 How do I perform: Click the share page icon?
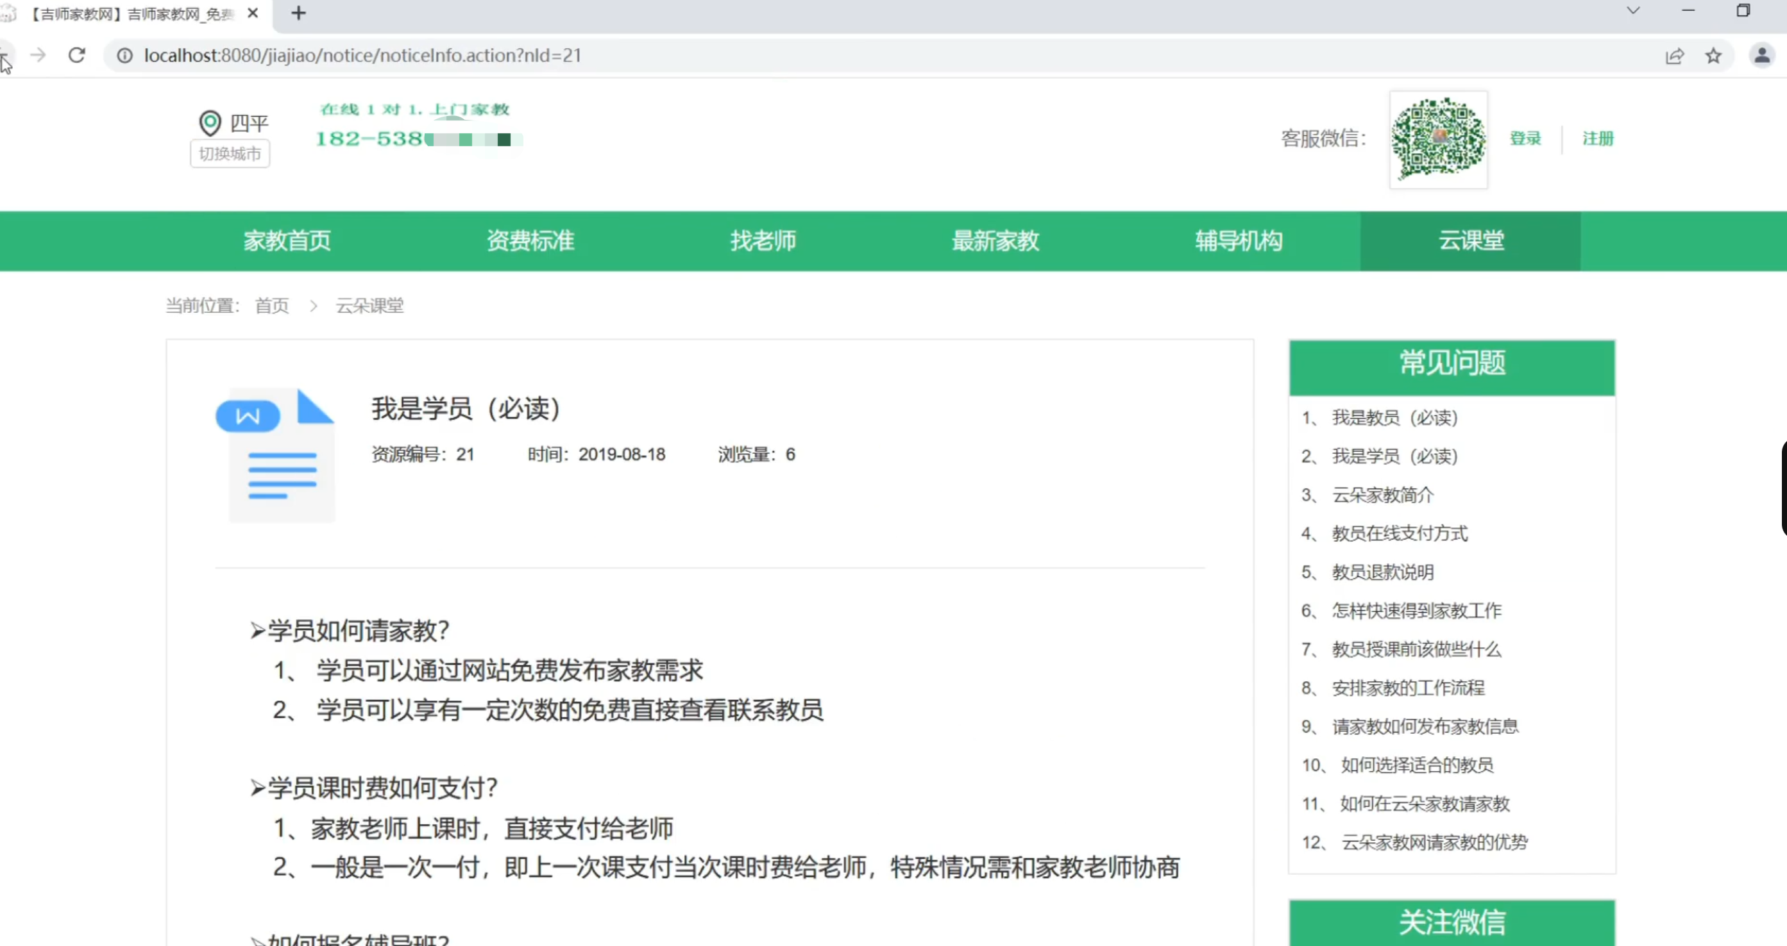point(1675,56)
